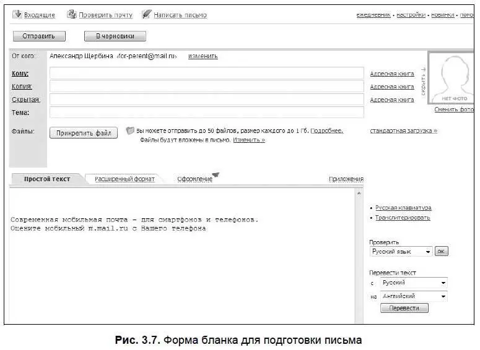Screen dimensions: 480x350
Task: Click inside the message body text area
Action: point(182,255)
